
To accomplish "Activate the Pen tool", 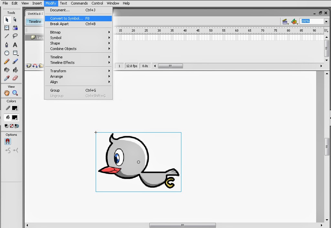I will point(7,45).
